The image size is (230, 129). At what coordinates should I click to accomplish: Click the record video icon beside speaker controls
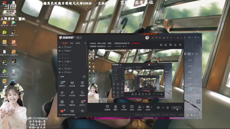click(x=158, y=108)
